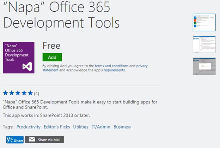Screen dimensions: 220x148
Task: Click the Share via Mail button
Action: pyautogui.click(x=44, y=140)
